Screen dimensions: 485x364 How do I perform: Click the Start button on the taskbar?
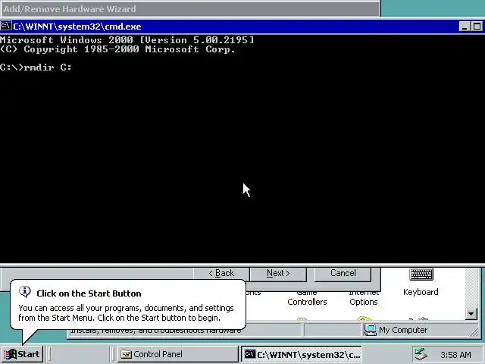coord(22,354)
